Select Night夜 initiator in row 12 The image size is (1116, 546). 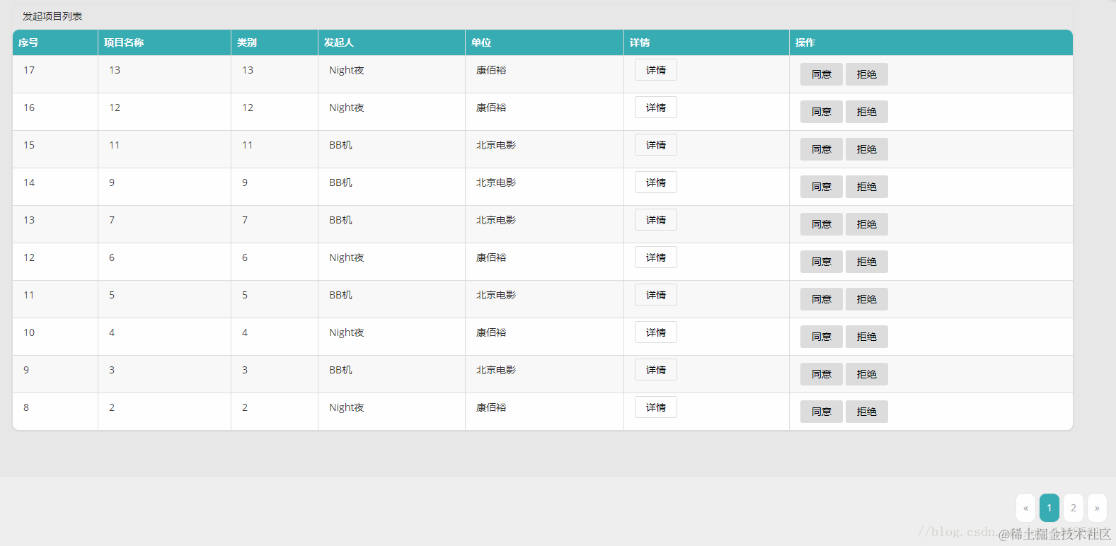click(347, 257)
